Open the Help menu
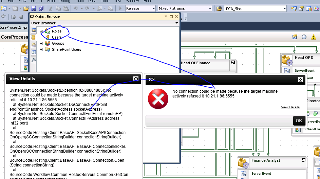The image size is (320, 179). tap(147, 1)
